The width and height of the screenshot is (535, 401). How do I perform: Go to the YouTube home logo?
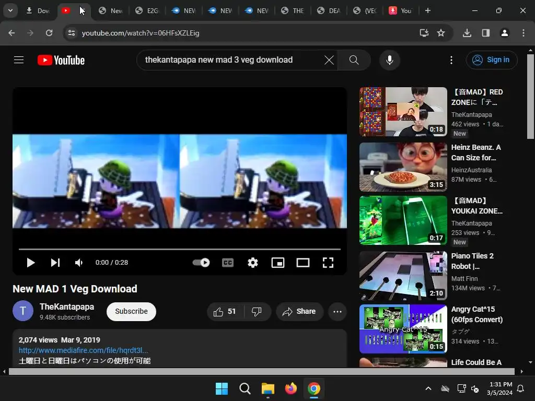click(61, 60)
